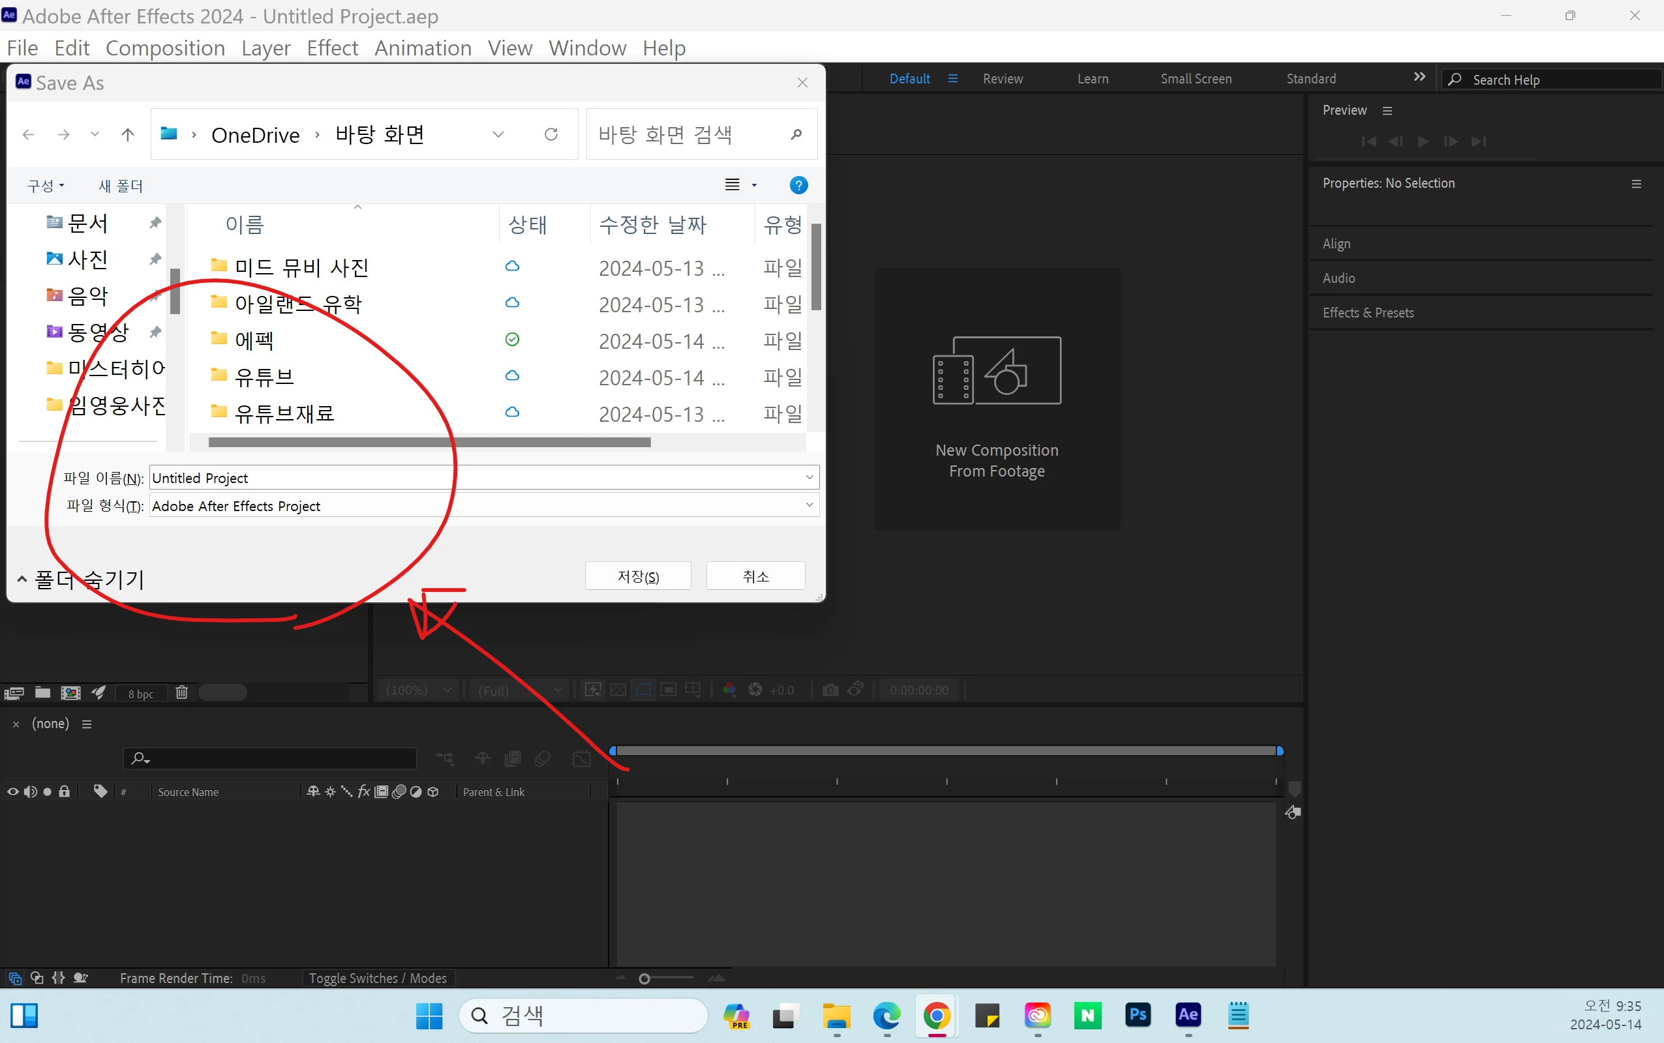This screenshot has width=1664, height=1043.
Task: Open the Composition menu
Action: pyautogui.click(x=165, y=48)
